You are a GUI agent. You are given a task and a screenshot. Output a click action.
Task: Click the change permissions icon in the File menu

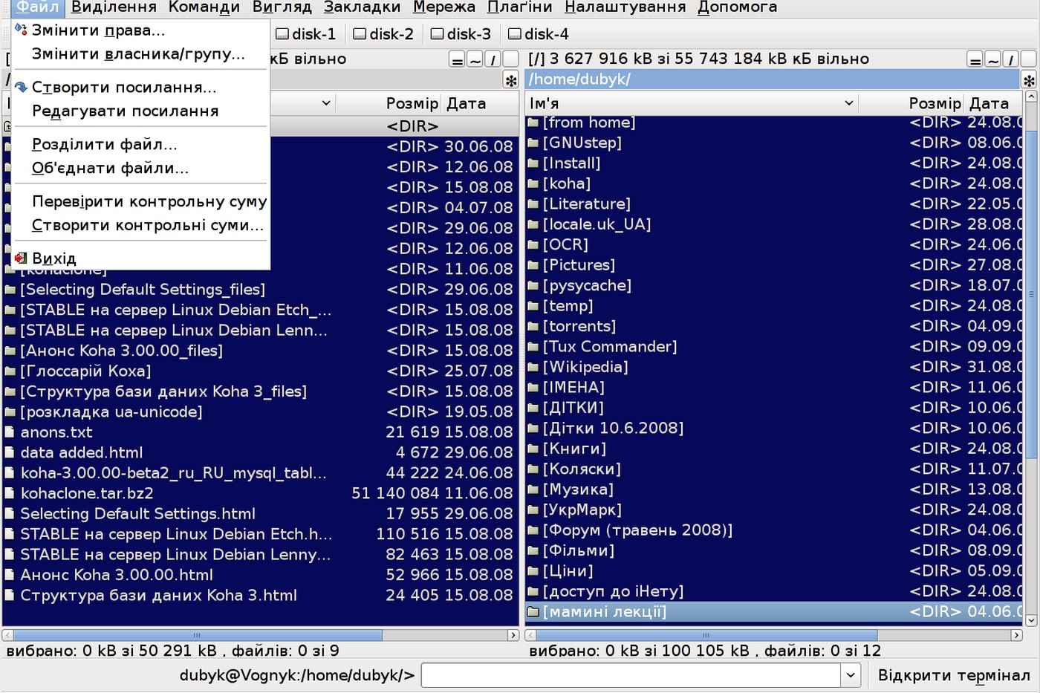point(21,30)
